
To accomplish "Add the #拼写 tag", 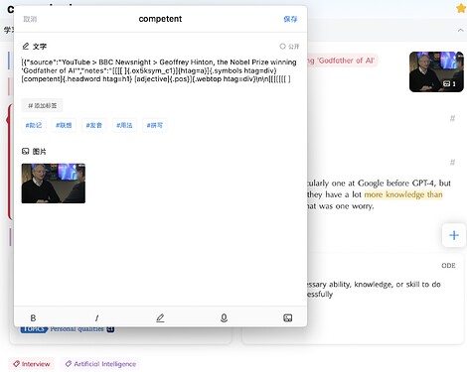I will tap(155, 125).
